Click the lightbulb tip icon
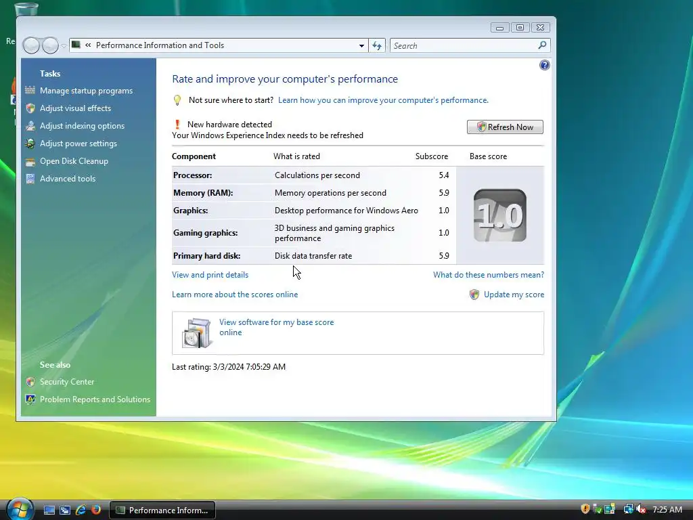The image size is (693, 520). click(x=177, y=100)
